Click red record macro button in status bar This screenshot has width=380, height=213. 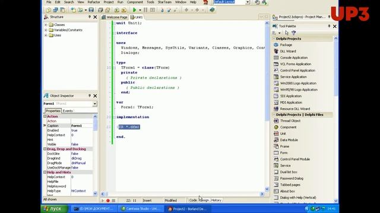click(x=108, y=201)
